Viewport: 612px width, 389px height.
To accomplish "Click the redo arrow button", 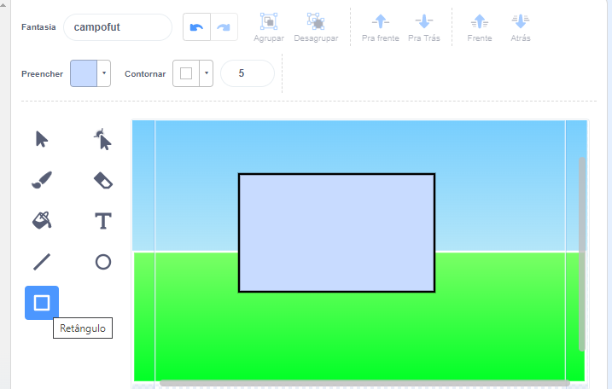I will pos(224,27).
